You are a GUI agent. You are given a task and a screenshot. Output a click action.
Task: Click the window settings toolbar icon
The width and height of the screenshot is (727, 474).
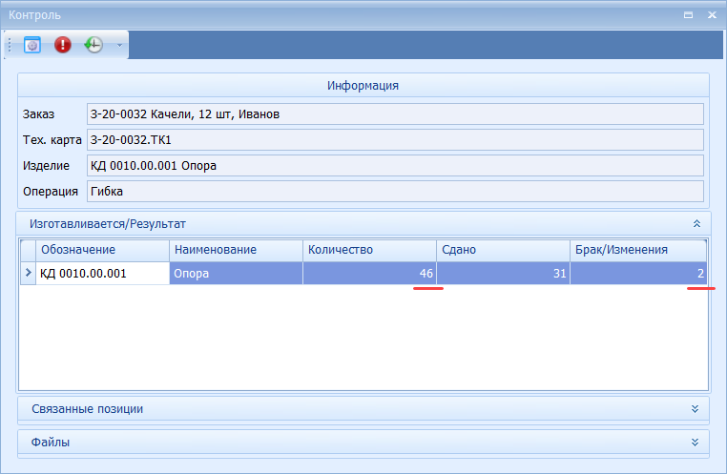(x=32, y=45)
